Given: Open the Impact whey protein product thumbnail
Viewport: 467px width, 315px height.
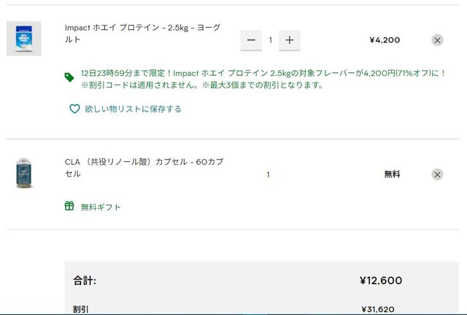Looking at the screenshot, I should (23, 39).
